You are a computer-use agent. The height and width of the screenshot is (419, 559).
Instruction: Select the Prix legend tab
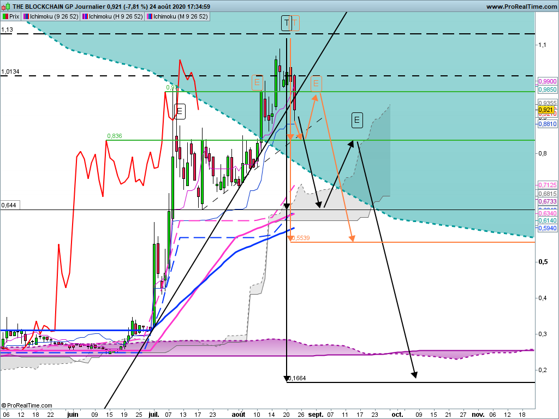pos(11,16)
